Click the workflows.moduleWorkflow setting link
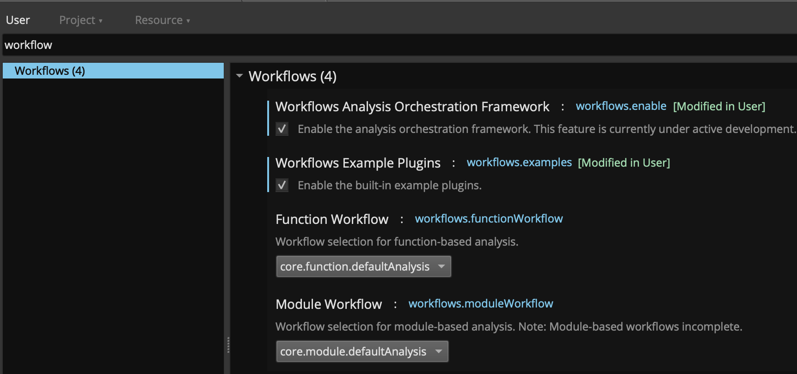Image resolution: width=797 pixels, height=374 pixels. click(x=481, y=304)
